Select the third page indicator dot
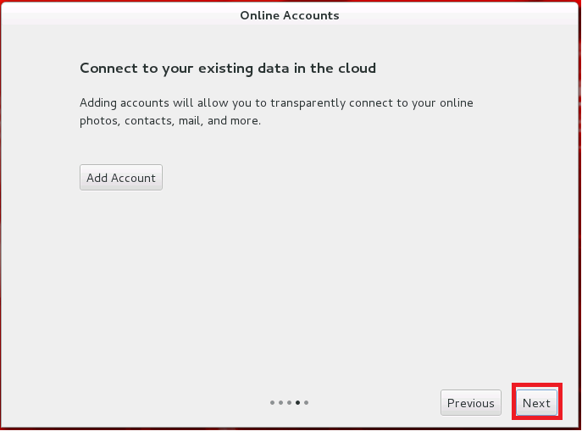 tap(289, 403)
